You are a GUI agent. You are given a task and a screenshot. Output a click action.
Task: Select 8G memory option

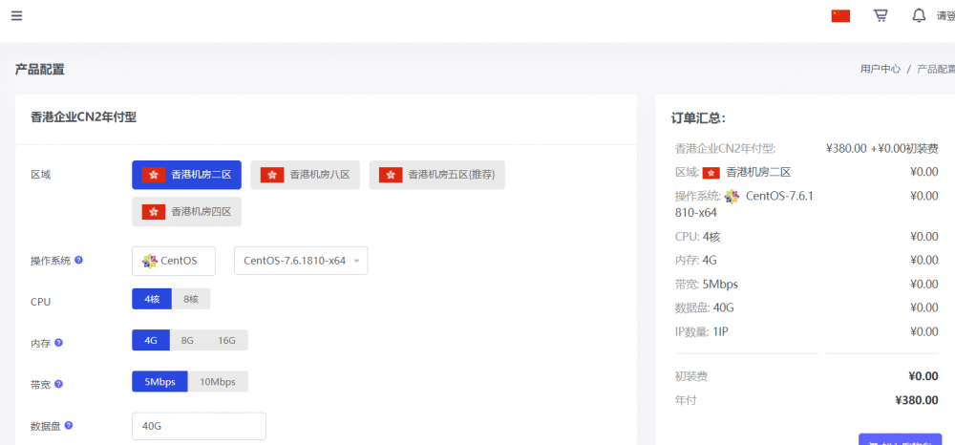187,340
